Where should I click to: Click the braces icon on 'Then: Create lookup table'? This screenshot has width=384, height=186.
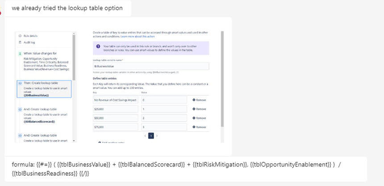click(x=20, y=83)
